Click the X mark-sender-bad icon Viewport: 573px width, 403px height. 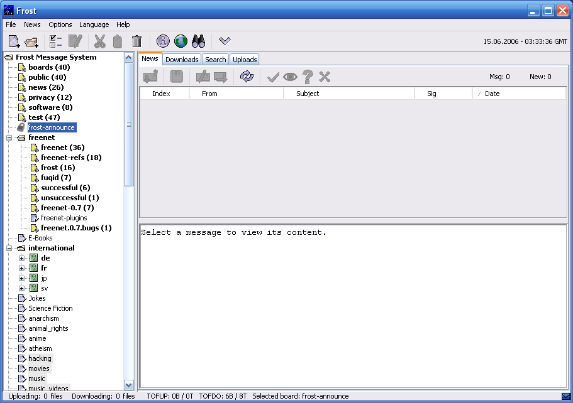pos(325,77)
